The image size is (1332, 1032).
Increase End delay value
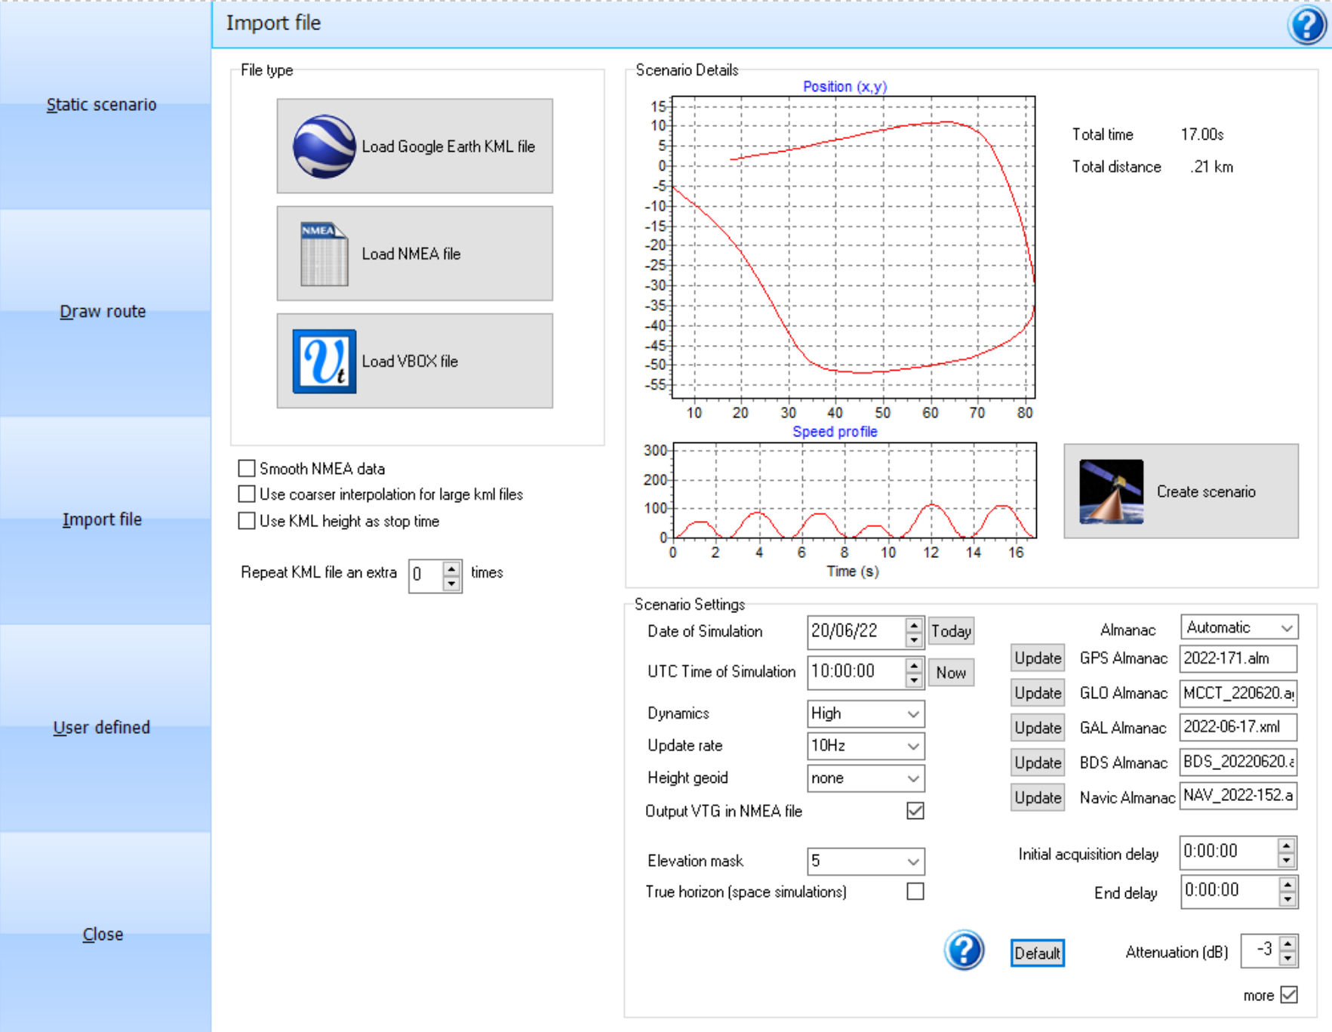coord(1287,884)
